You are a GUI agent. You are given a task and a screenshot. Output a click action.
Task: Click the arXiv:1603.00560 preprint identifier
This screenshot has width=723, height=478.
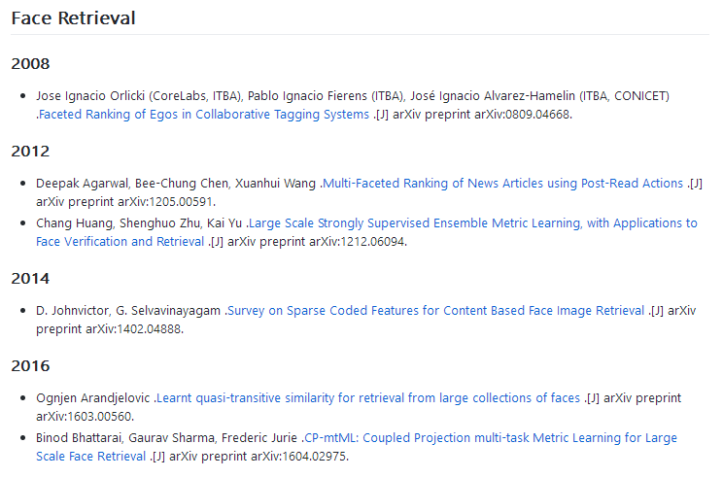pyautogui.click(x=85, y=417)
